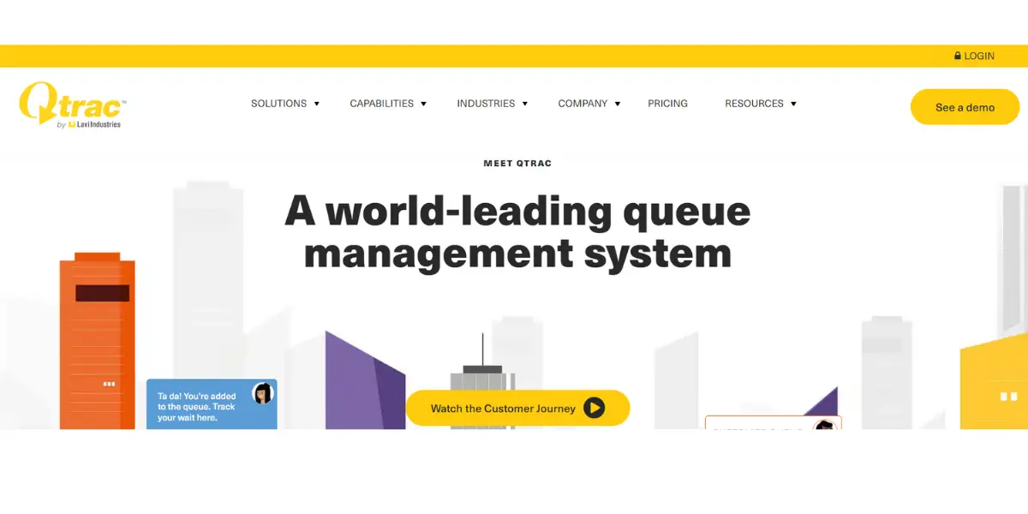Open the INDUSTRIES menu
1028x514 pixels.
[x=486, y=104]
